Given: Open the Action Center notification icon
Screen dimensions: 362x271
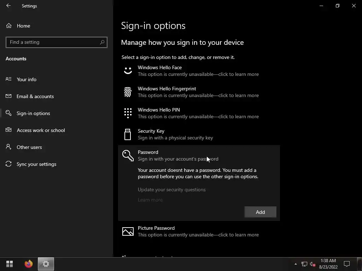Looking at the screenshot, I should coord(347,264).
